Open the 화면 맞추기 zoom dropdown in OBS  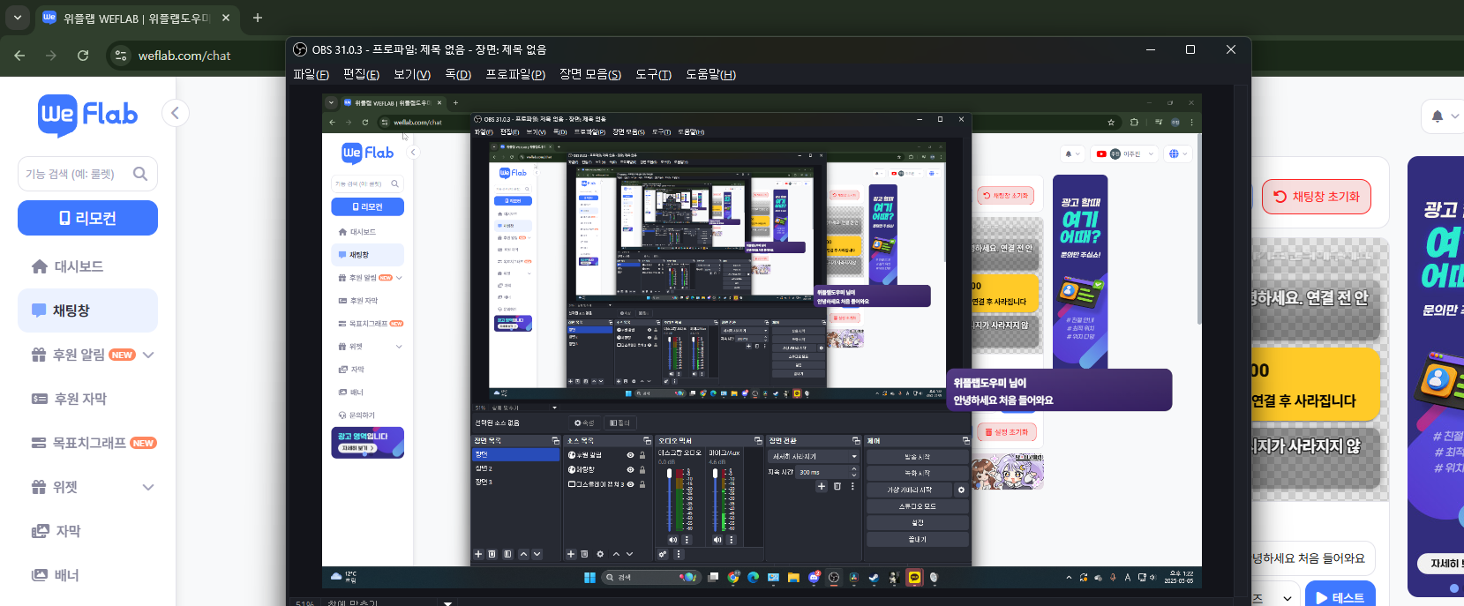(447, 602)
